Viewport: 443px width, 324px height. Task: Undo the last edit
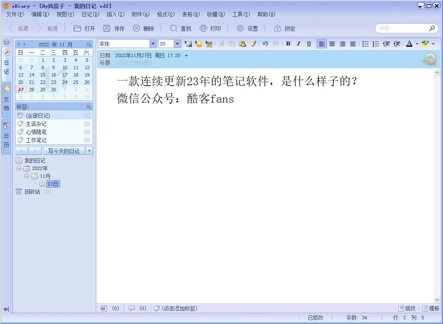click(x=265, y=44)
